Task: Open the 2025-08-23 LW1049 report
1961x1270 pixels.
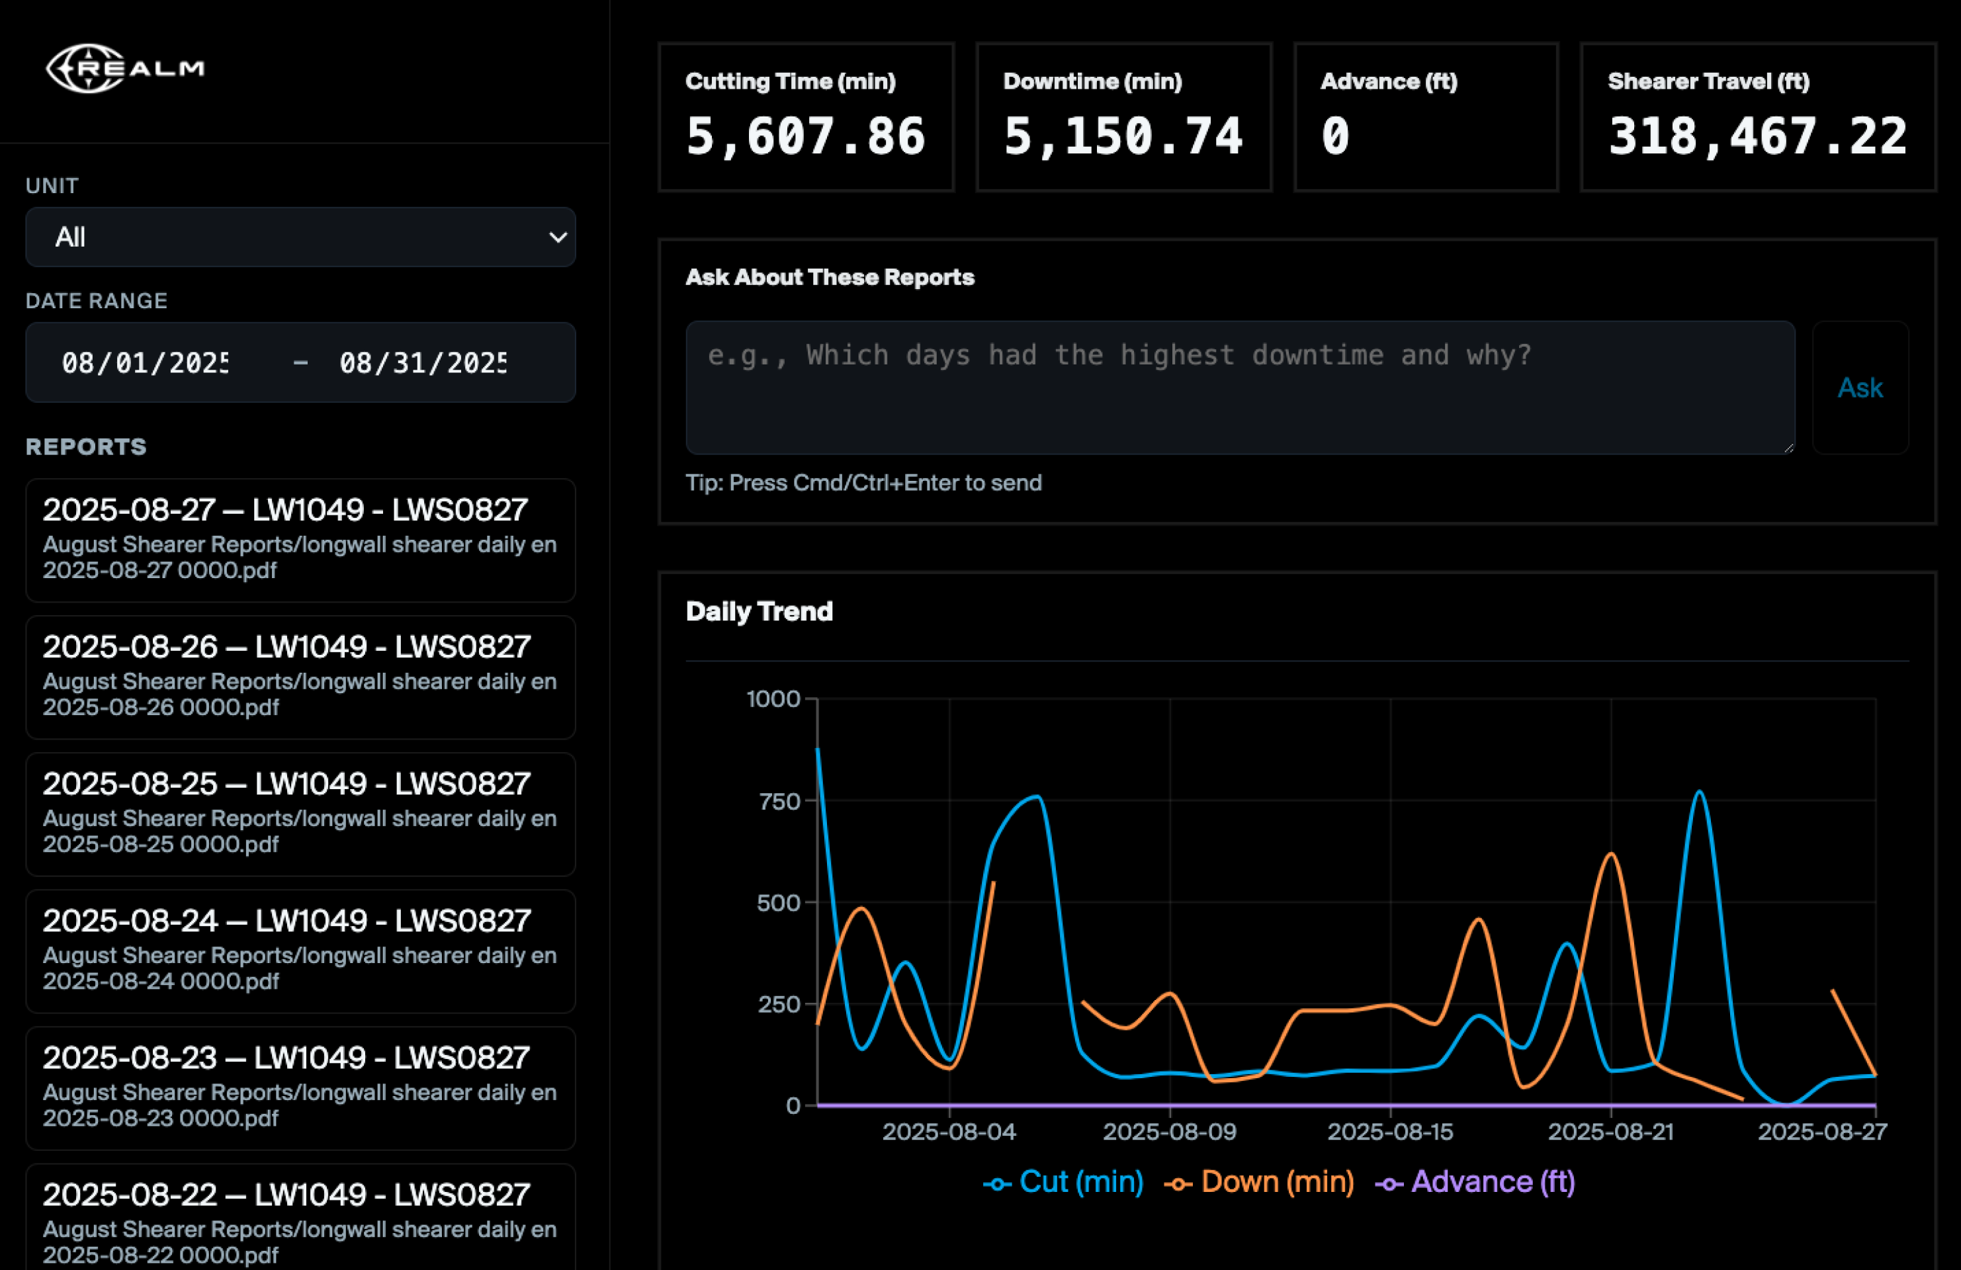Action: [300, 1087]
